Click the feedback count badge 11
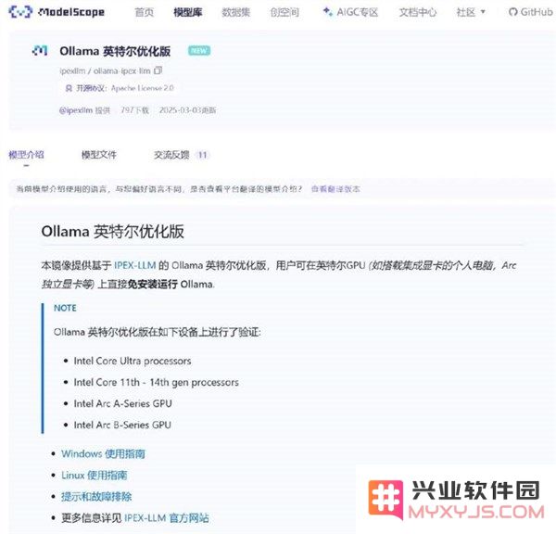The height and width of the screenshot is (534, 556). (202, 155)
